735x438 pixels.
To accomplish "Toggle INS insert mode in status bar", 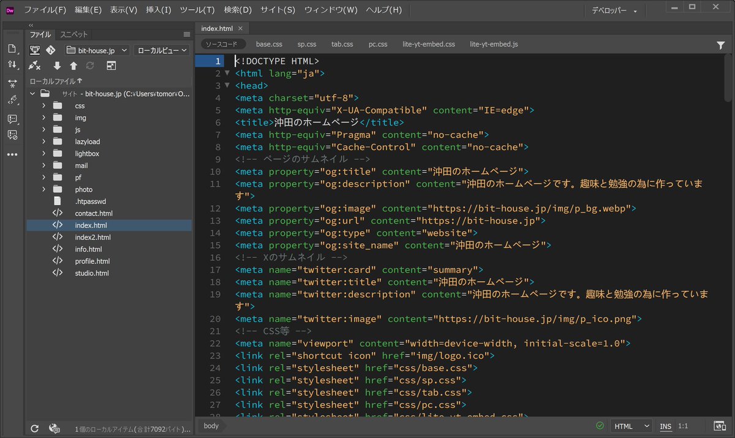I will pyautogui.click(x=665, y=426).
